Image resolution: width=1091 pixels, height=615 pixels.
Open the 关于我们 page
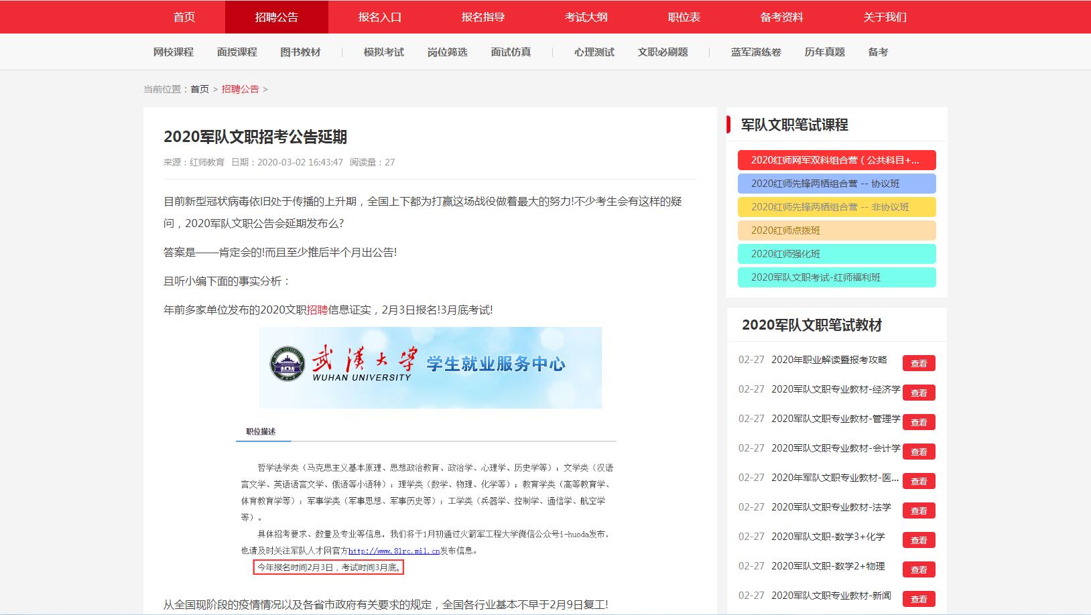pos(885,17)
